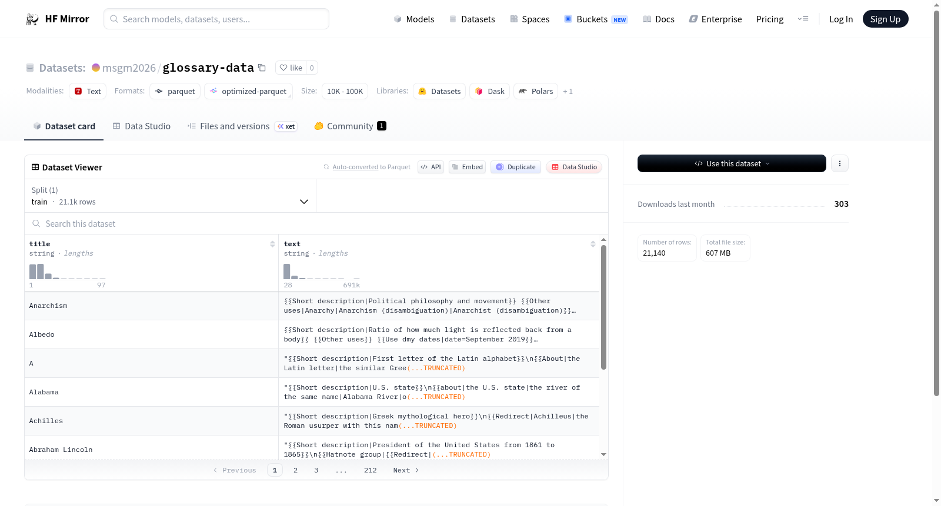Click the table scroll-up arrow
941x506 pixels.
[x=603, y=240]
